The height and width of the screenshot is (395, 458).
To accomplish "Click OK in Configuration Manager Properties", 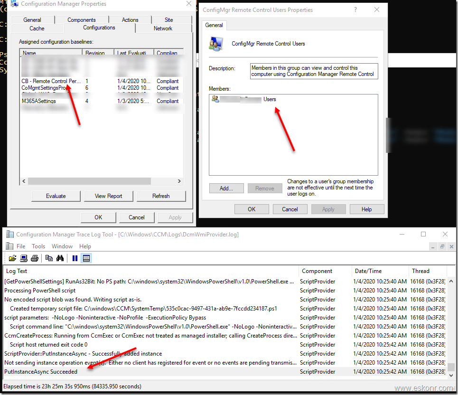I will tap(98, 217).
